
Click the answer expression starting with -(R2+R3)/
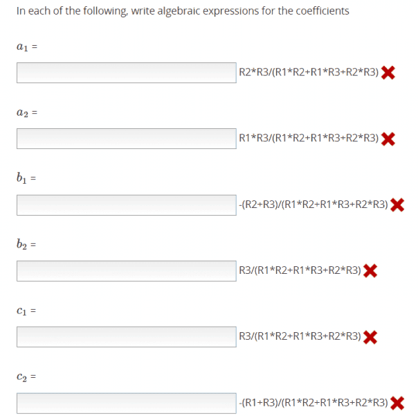312,205
